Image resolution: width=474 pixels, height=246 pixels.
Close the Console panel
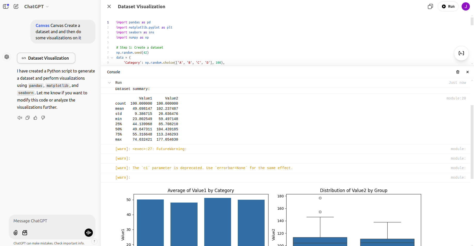pyautogui.click(x=468, y=72)
